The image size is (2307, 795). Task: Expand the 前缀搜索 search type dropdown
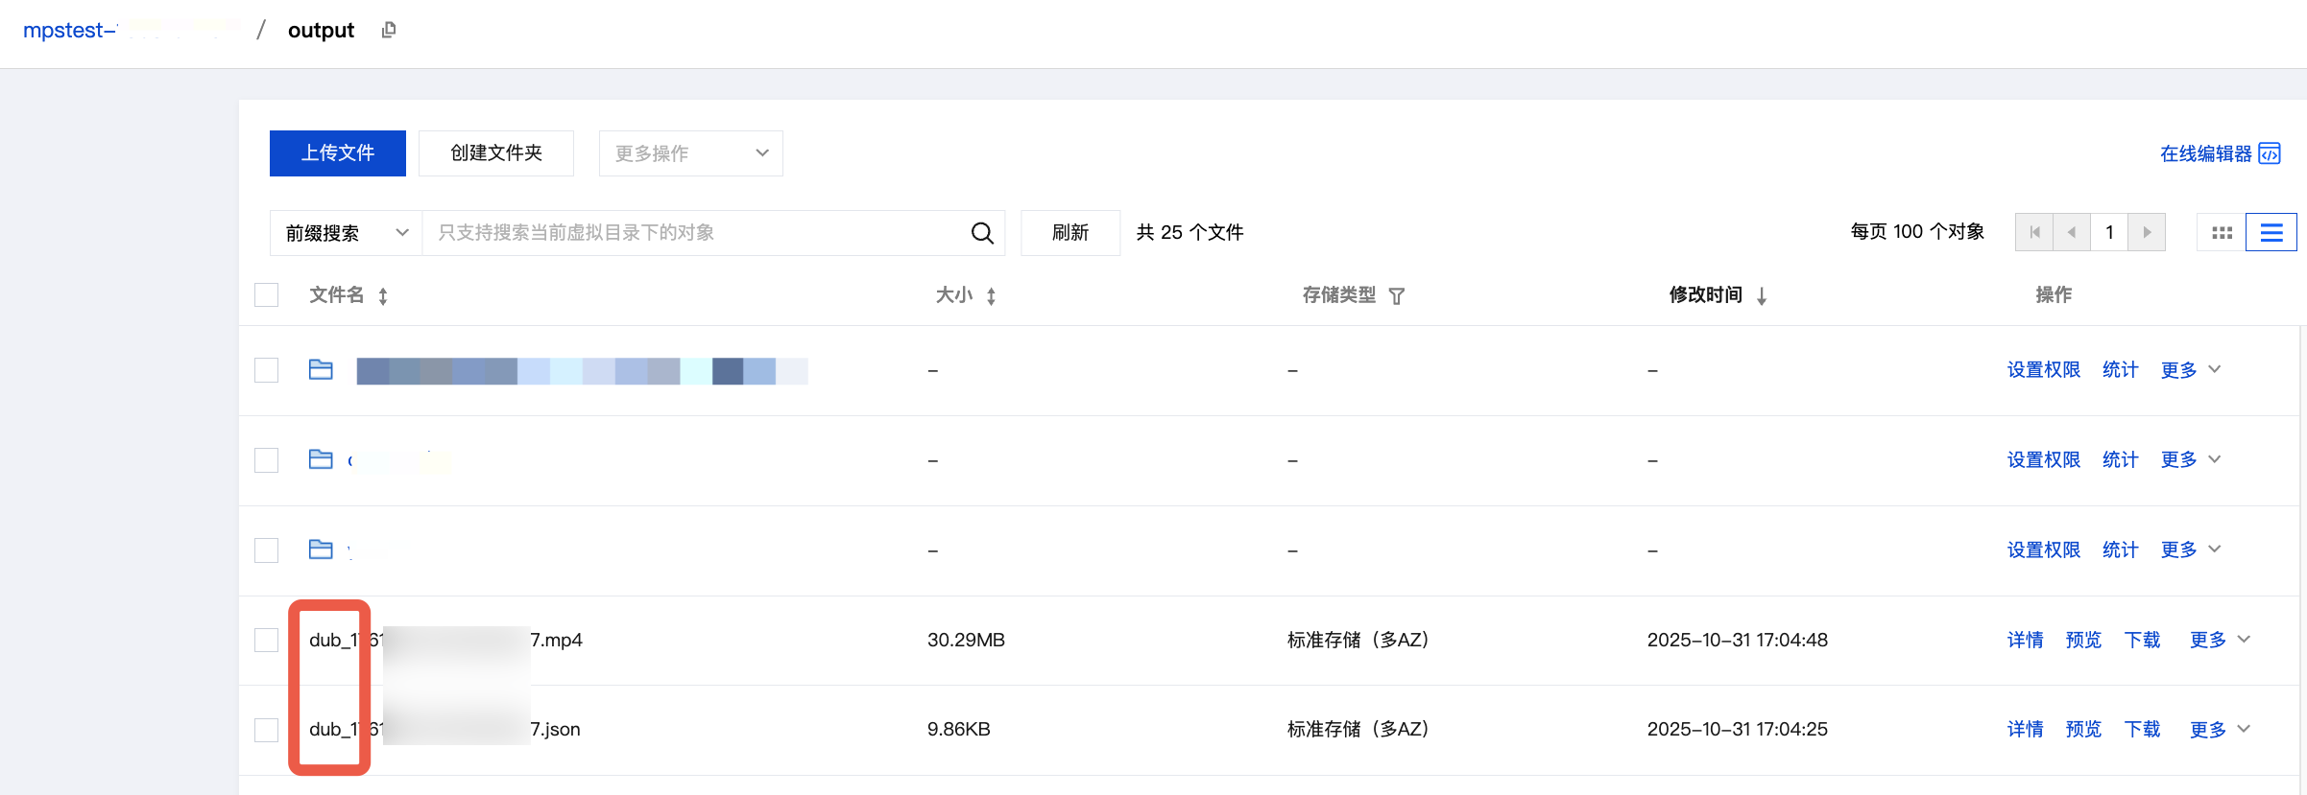click(x=346, y=233)
